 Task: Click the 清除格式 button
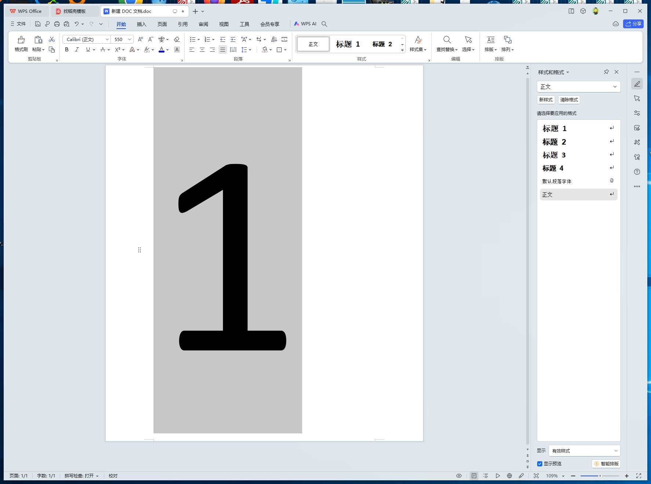pos(569,100)
